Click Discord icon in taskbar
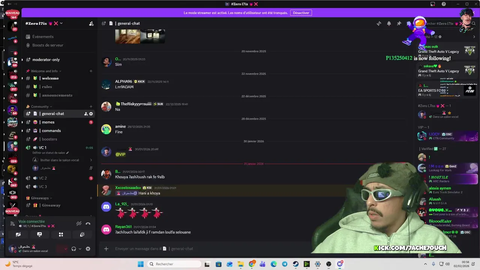 340,264
